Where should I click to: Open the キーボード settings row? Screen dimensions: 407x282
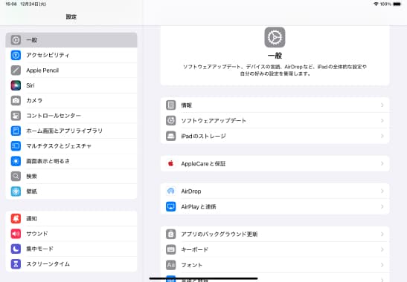point(275,249)
